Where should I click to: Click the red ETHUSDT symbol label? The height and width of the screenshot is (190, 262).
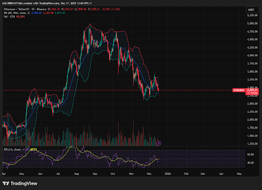[x=239, y=90]
